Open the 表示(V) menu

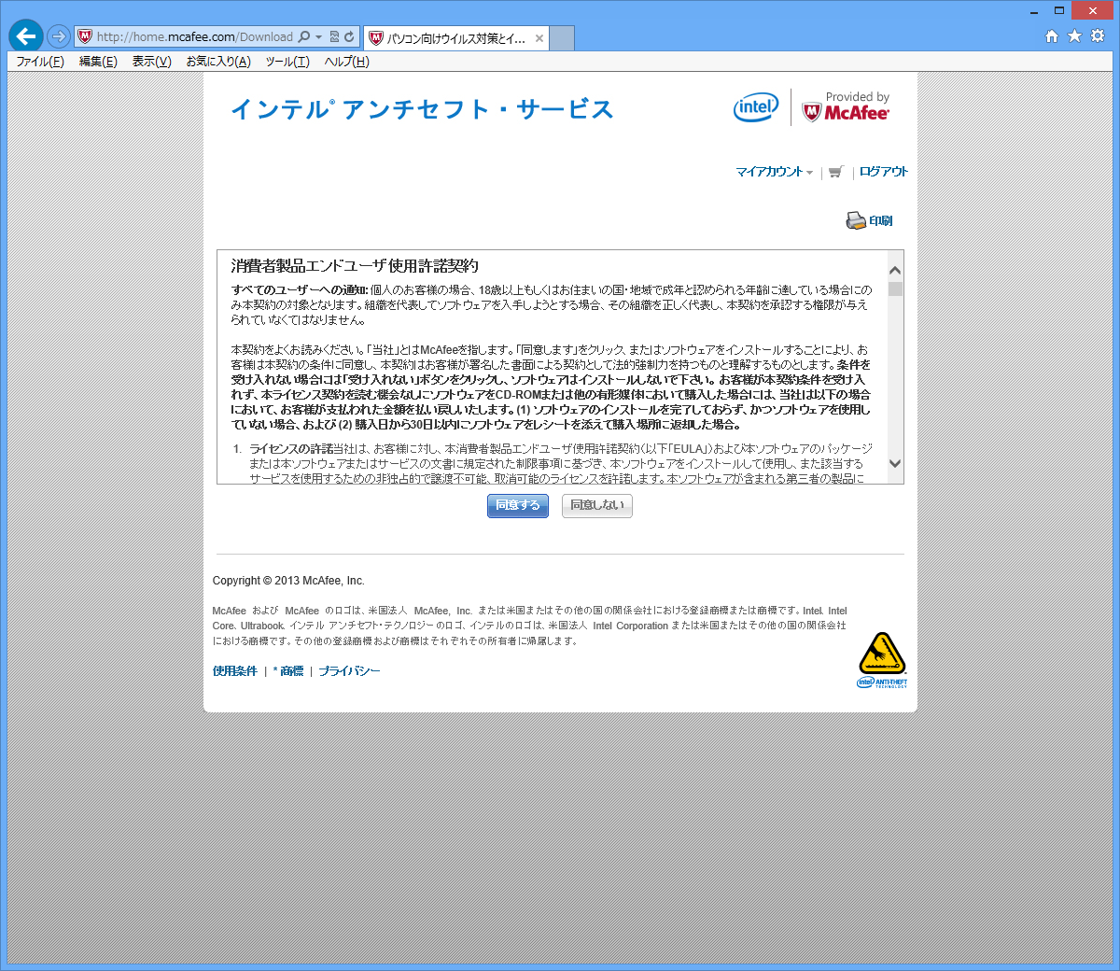point(151,62)
